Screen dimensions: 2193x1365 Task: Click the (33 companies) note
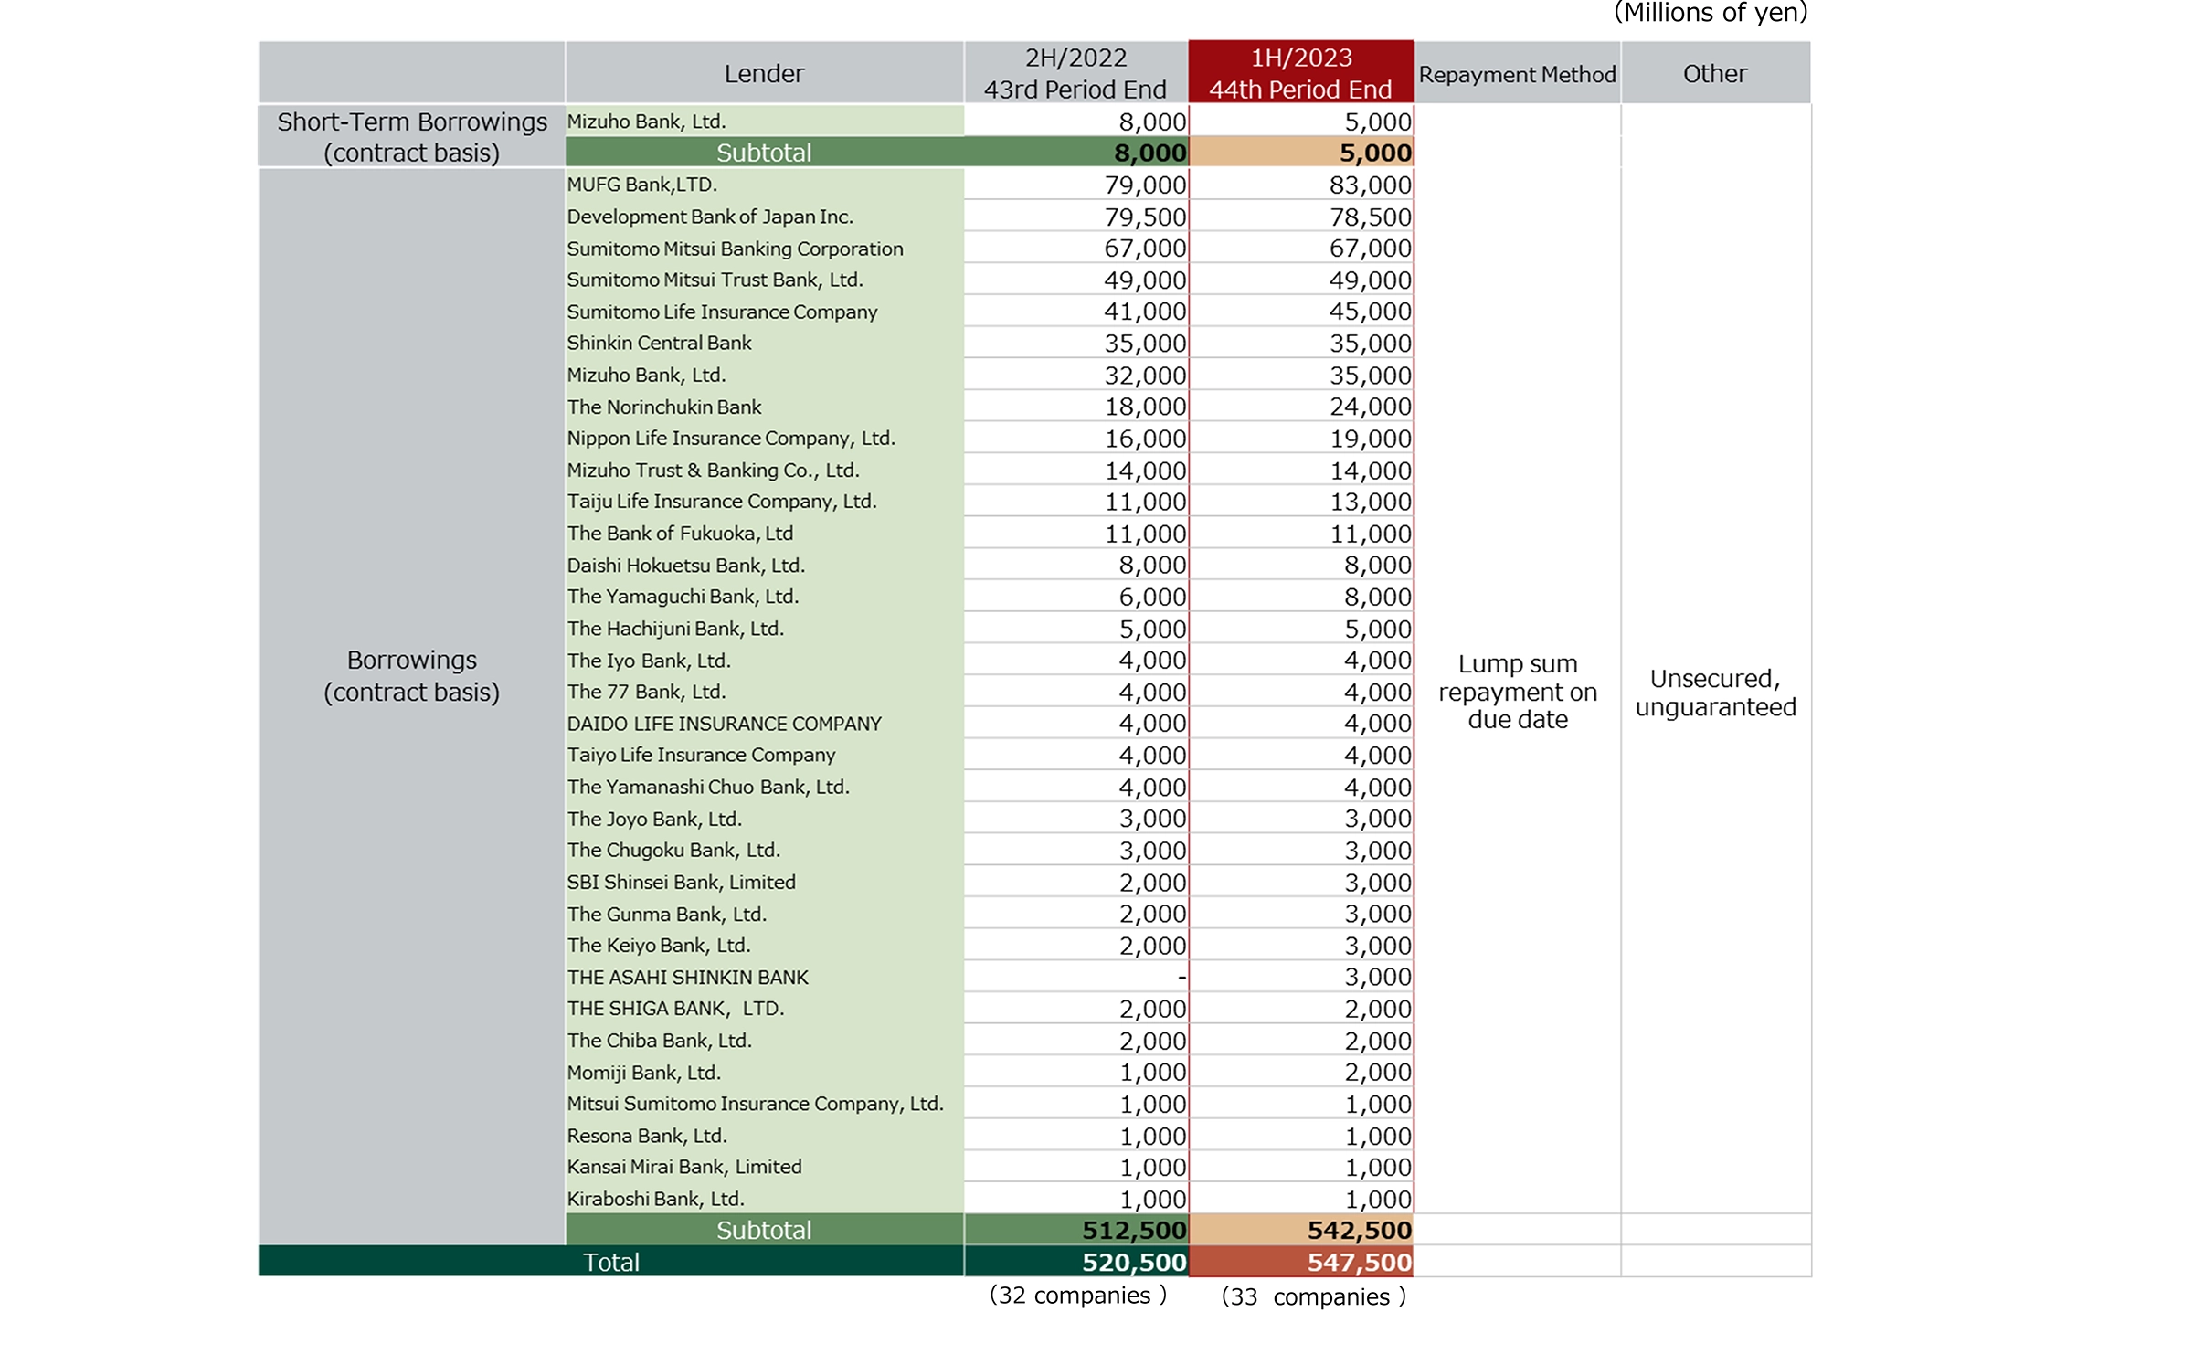point(1314,1296)
